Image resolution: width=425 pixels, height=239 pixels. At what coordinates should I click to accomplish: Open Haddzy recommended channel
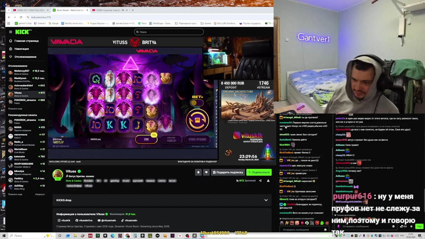click(x=27, y=180)
